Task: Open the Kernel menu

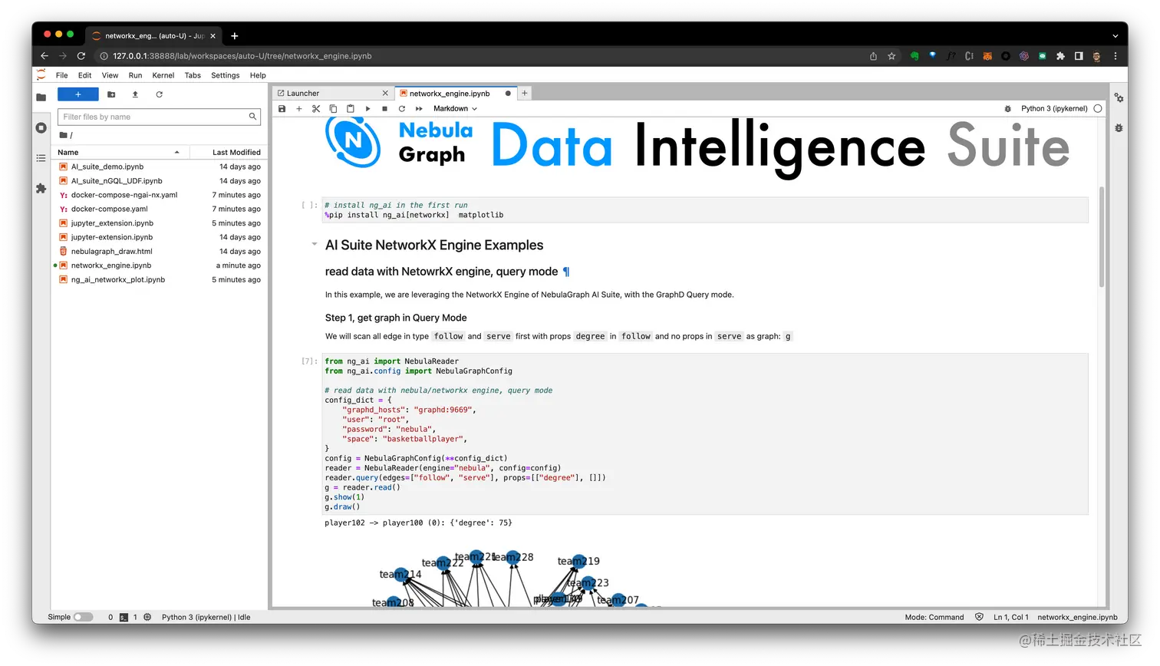Action: [163, 75]
